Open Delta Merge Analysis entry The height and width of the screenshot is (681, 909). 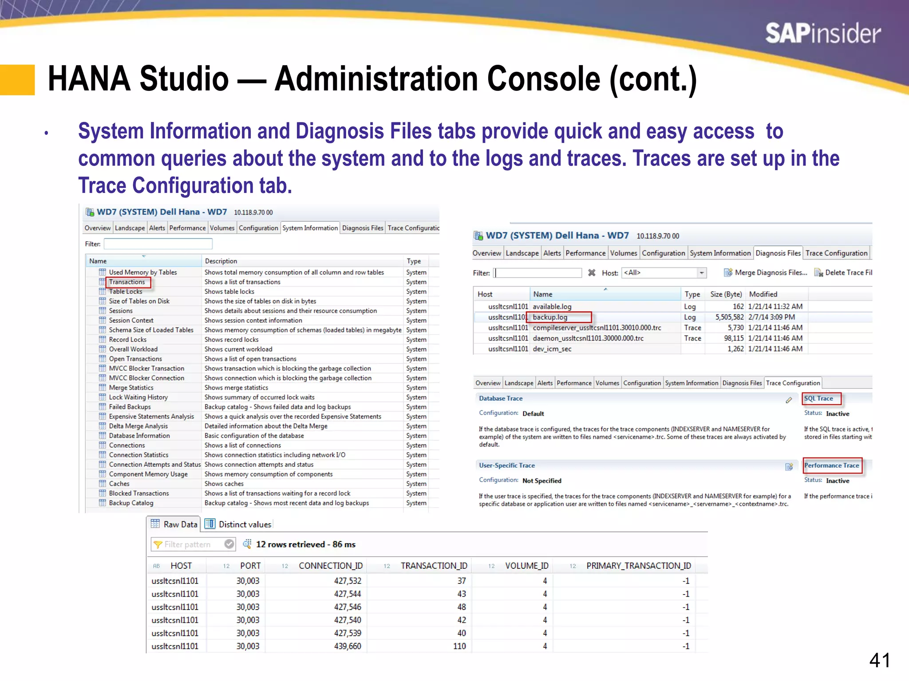(138, 426)
